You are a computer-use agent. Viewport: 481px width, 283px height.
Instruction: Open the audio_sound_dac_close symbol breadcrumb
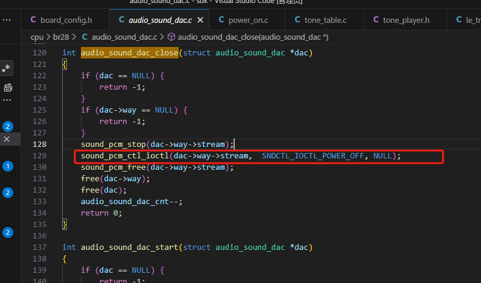tap(253, 37)
